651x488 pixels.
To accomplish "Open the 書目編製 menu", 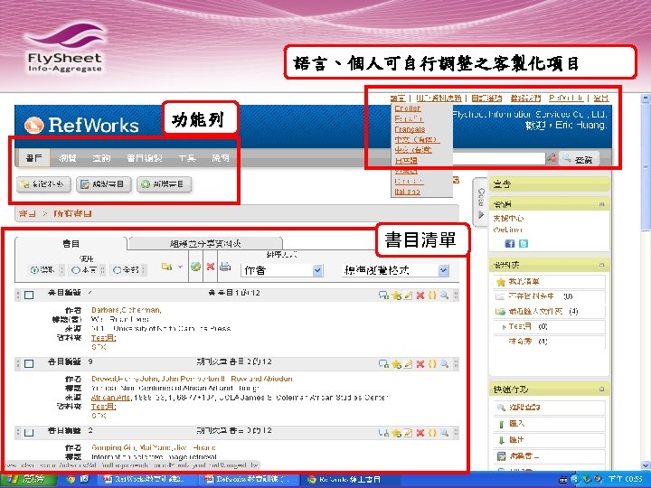I will pyautogui.click(x=144, y=158).
